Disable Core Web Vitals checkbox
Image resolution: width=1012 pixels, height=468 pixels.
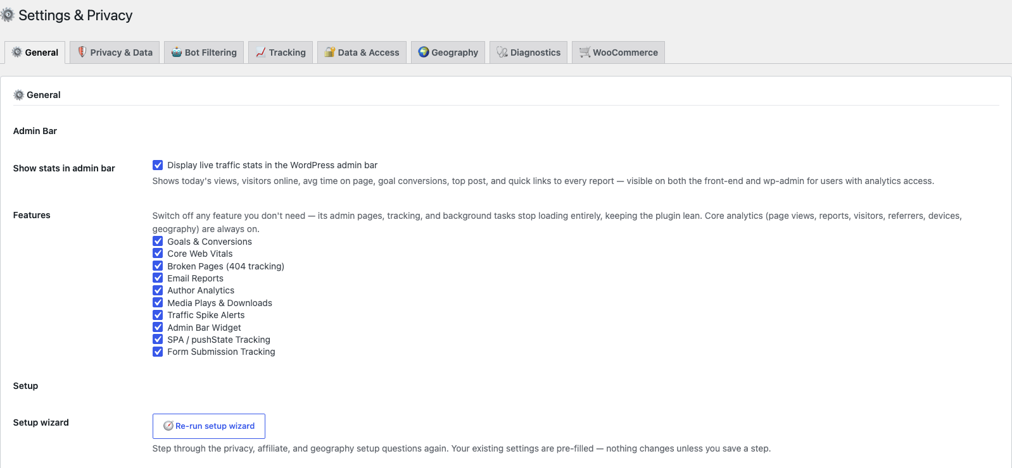[158, 254]
